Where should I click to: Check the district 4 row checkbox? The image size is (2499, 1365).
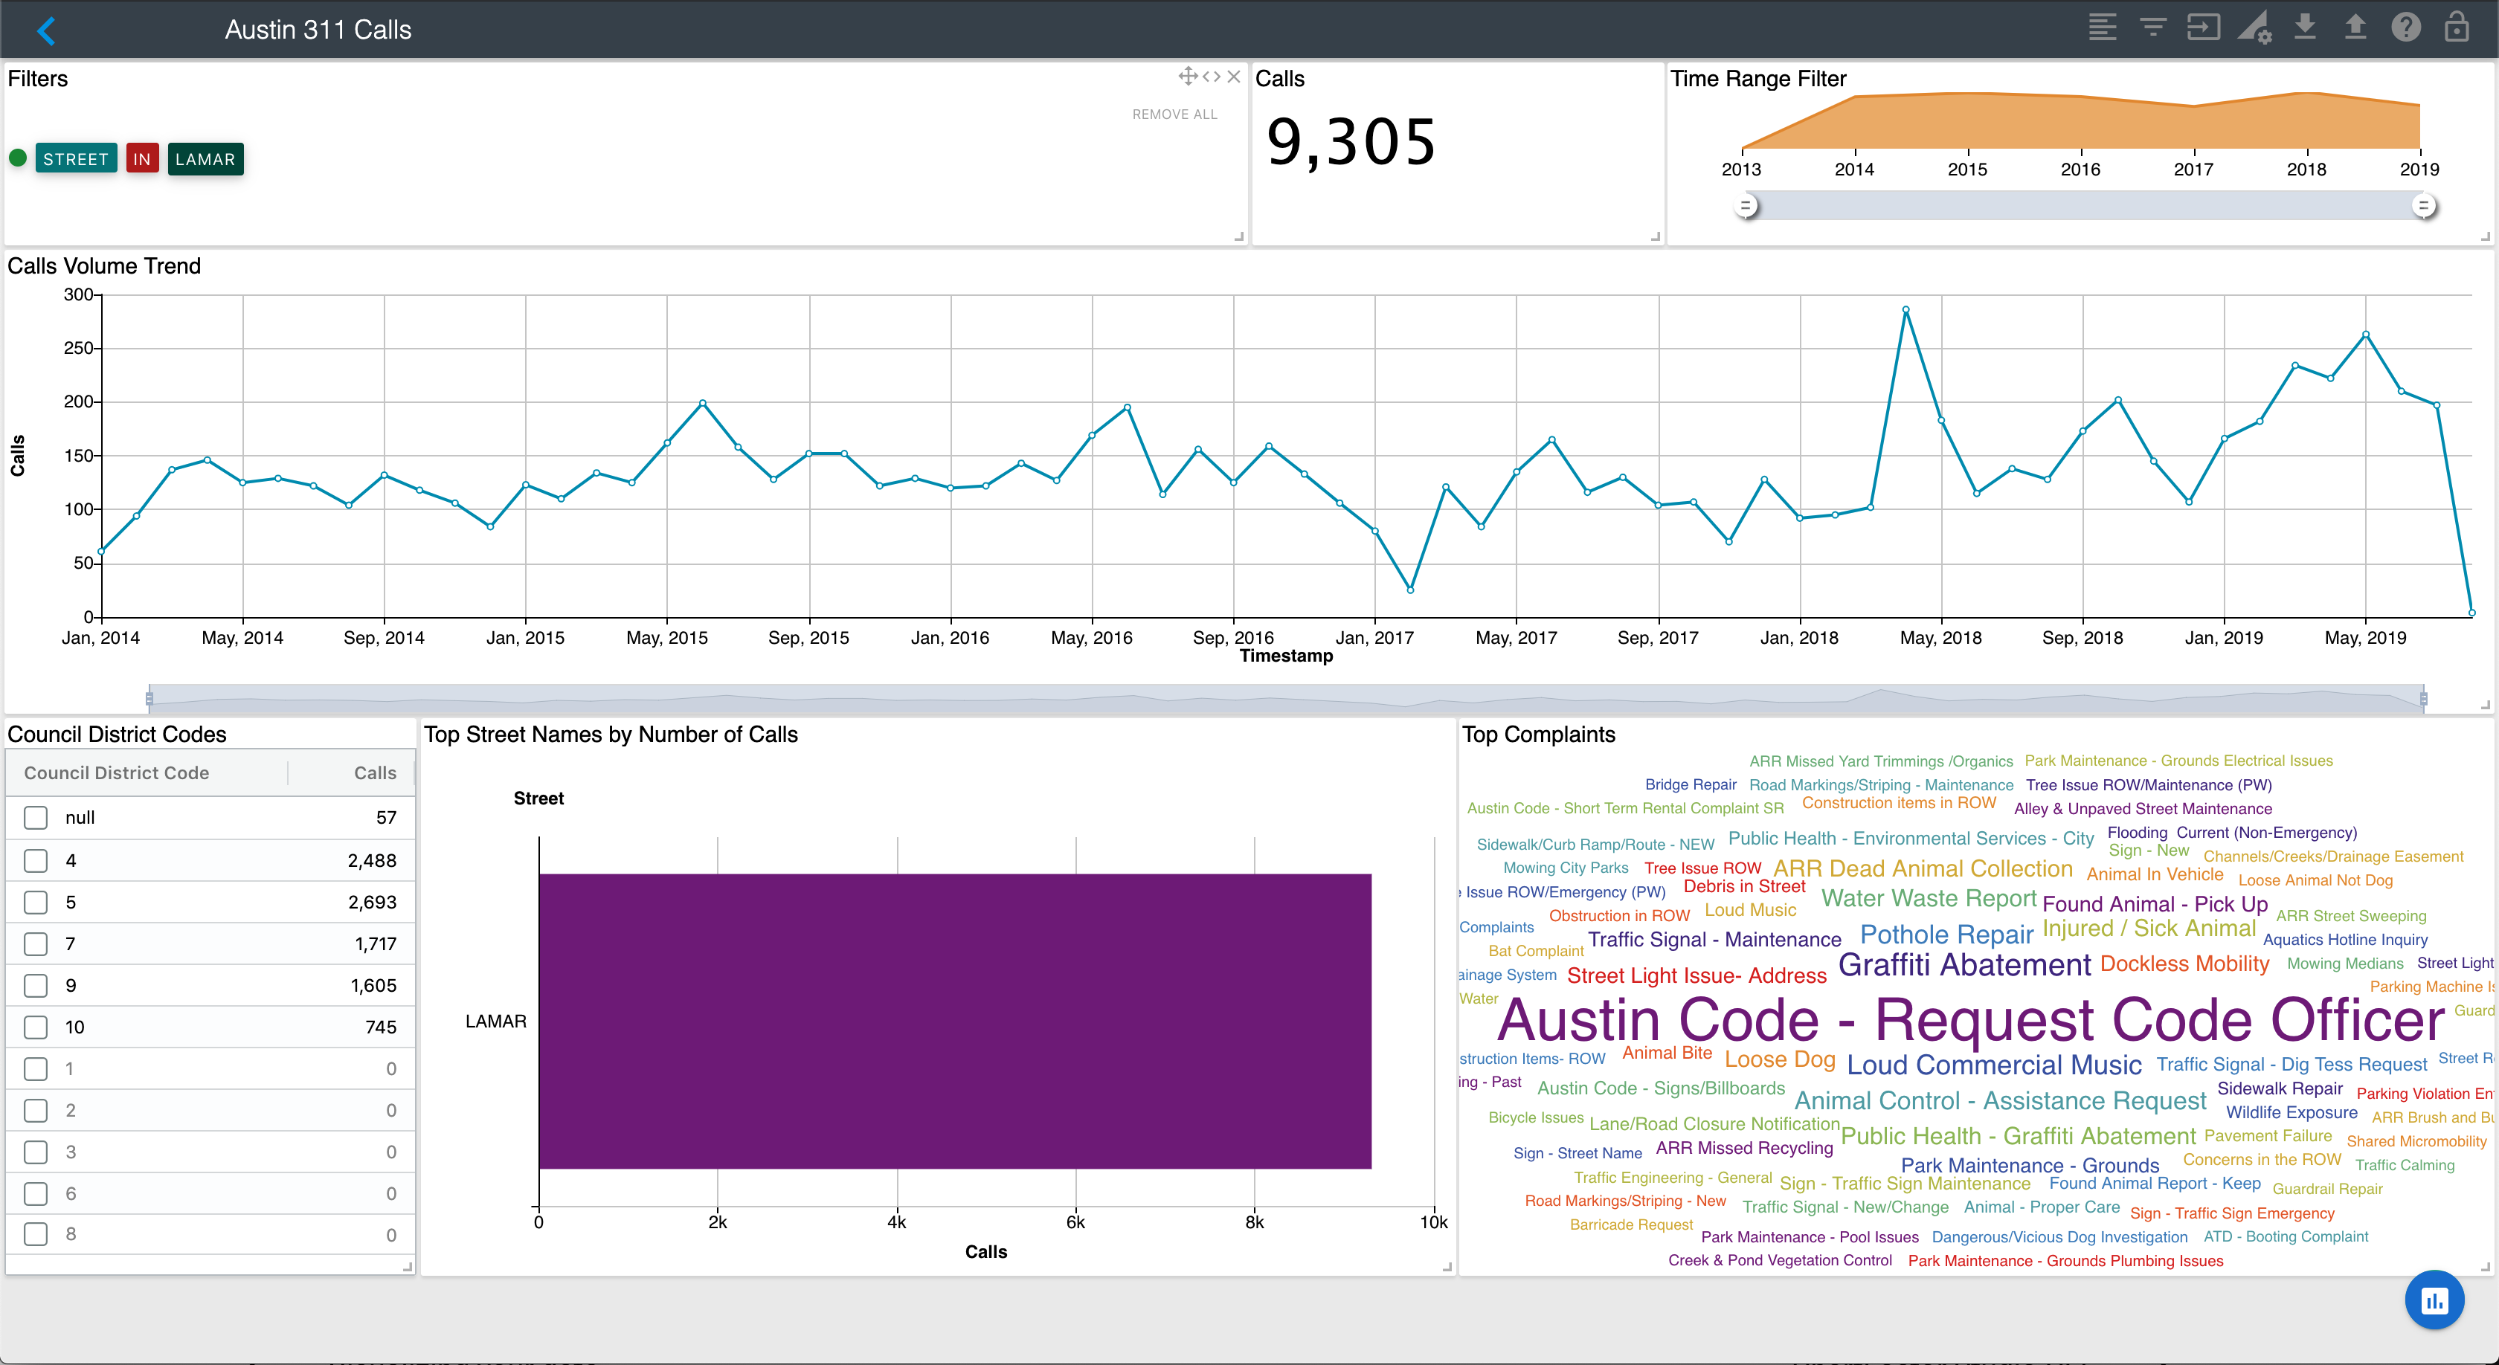(x=36, y=860)
